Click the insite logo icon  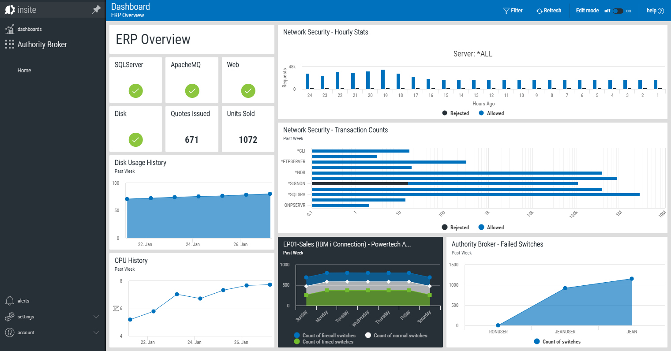tap(10, 10)
